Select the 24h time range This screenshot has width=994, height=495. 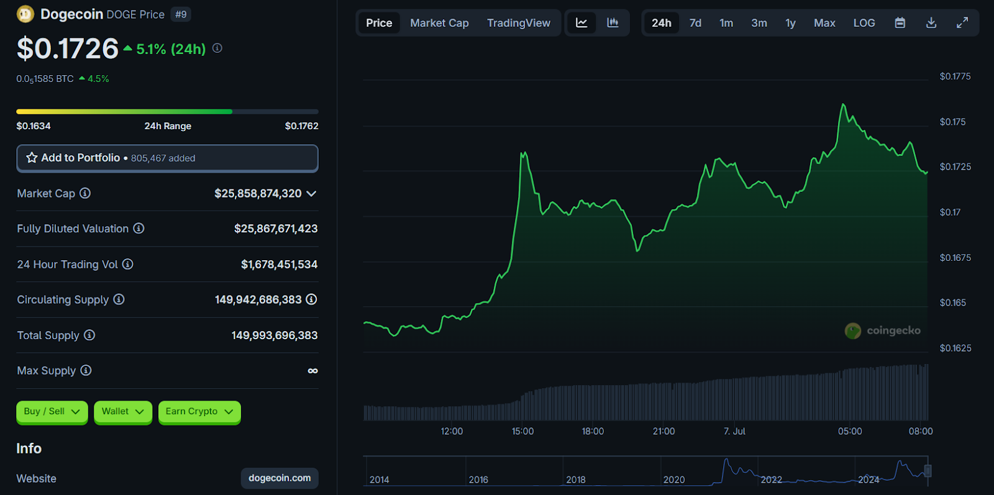(x=661, y=23)
